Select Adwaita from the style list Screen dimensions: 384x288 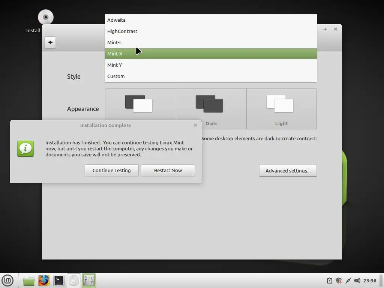coord(211,20)
